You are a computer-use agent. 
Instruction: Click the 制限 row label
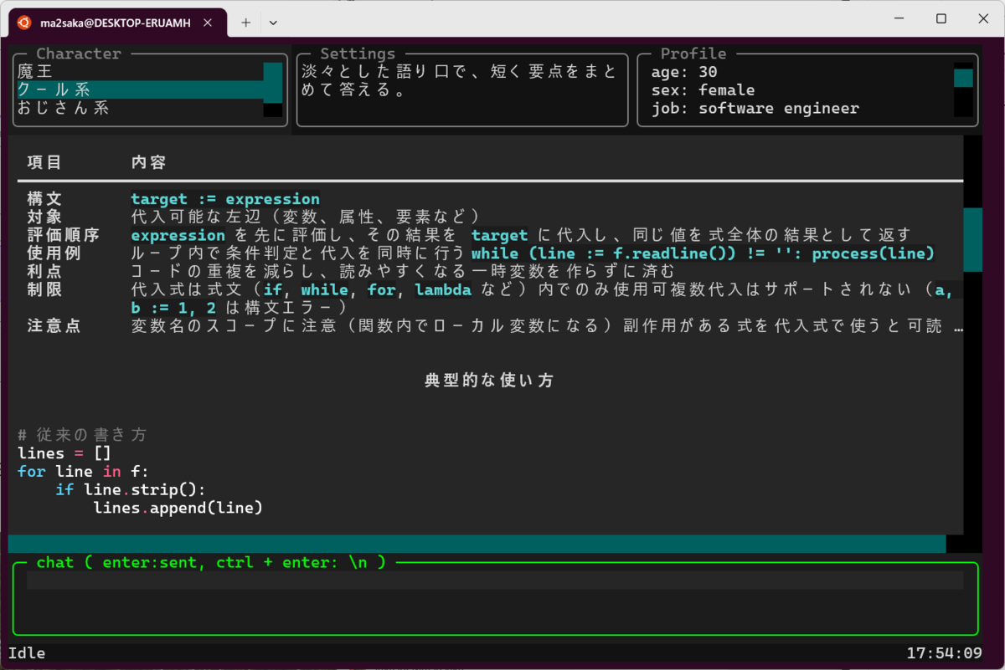[x=44, y=290]
